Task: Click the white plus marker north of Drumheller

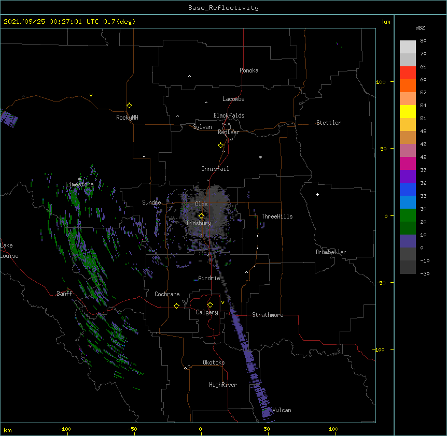Action: (x=317, y=194)
